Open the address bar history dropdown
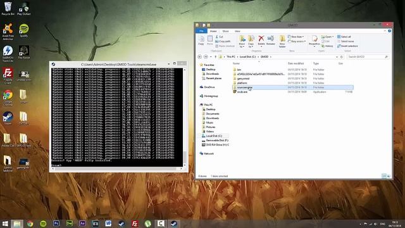The width and height of the screenshot is (405, 228). 337,57
